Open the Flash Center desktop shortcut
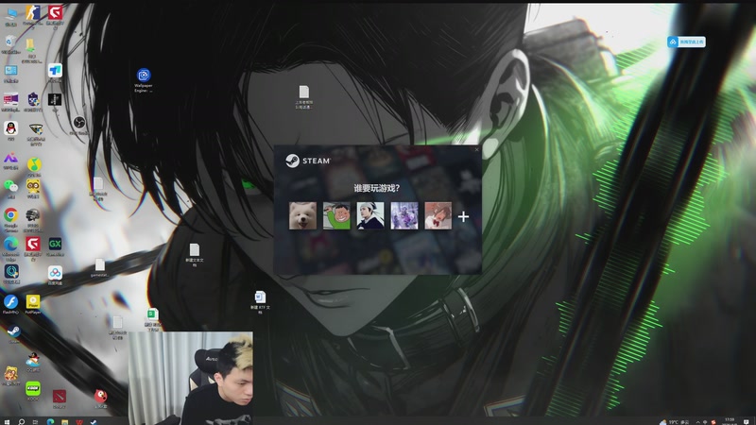 10,304
